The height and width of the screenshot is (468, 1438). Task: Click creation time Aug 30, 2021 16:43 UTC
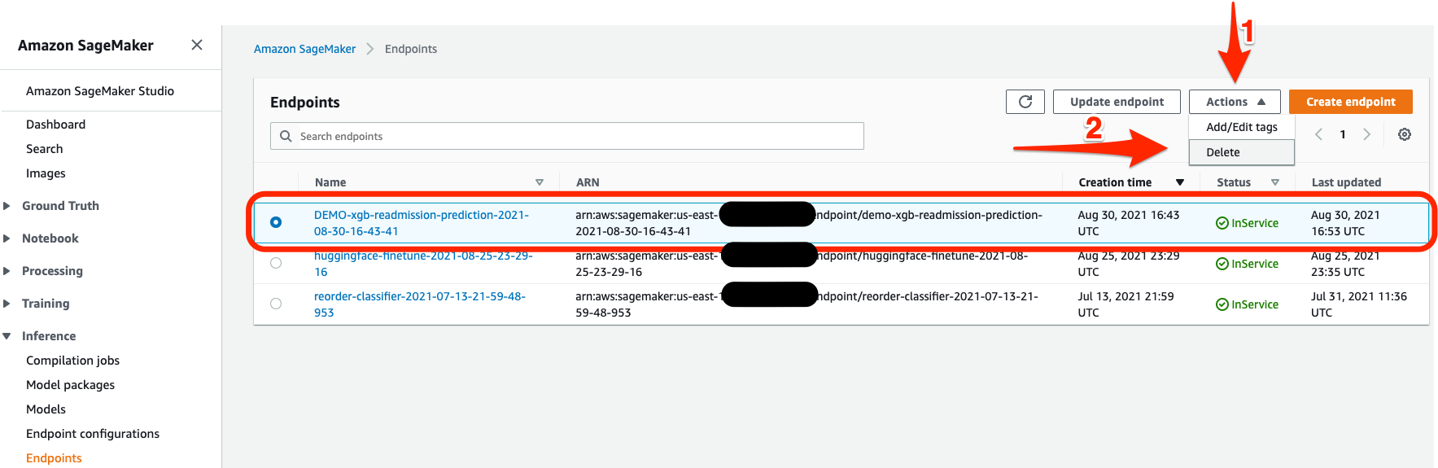point(1129,223)
